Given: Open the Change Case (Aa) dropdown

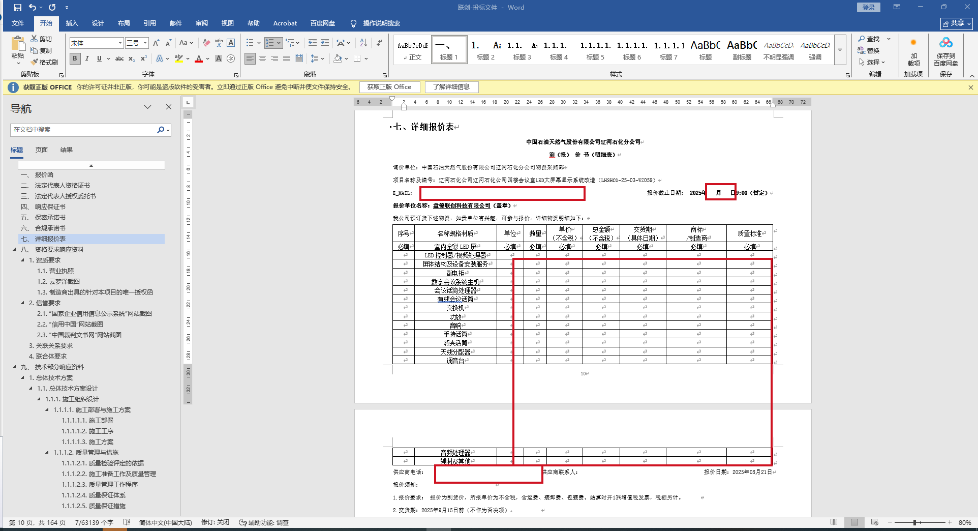Looking at the screenshot, I should coord(186,43).
